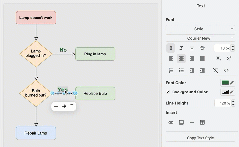Decrease line height with stepper down
This screenshot has height=147, width=239.
pos(233,105)
